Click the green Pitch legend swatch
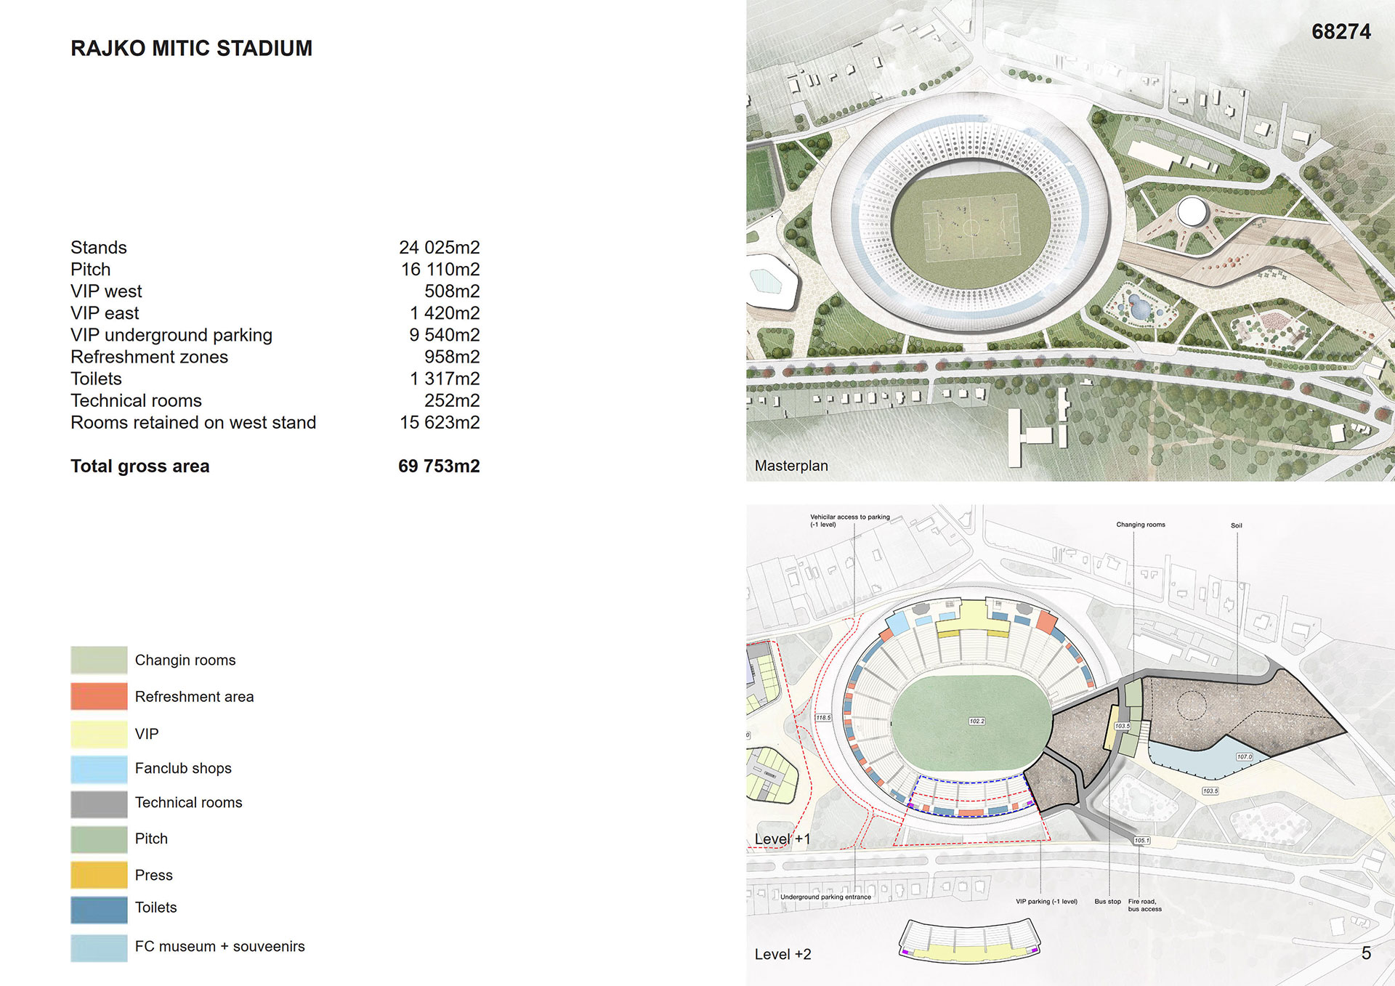This screenshot has height=986, width=1395. point(99,839)
